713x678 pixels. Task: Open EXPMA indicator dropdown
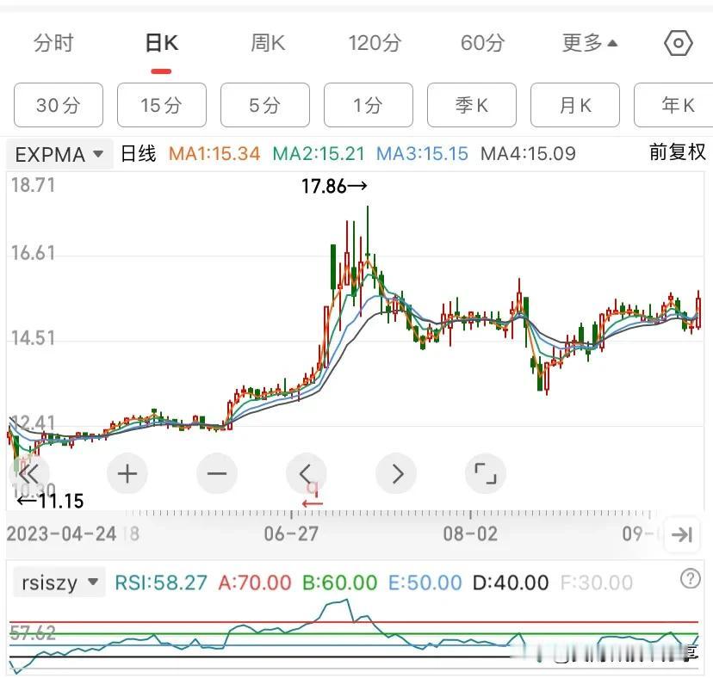click(x=59, y=155)
